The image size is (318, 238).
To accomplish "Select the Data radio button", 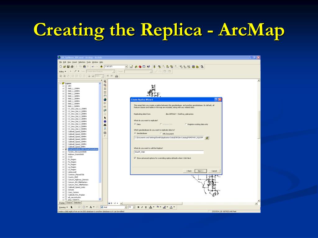I will (x=135, y=124).
